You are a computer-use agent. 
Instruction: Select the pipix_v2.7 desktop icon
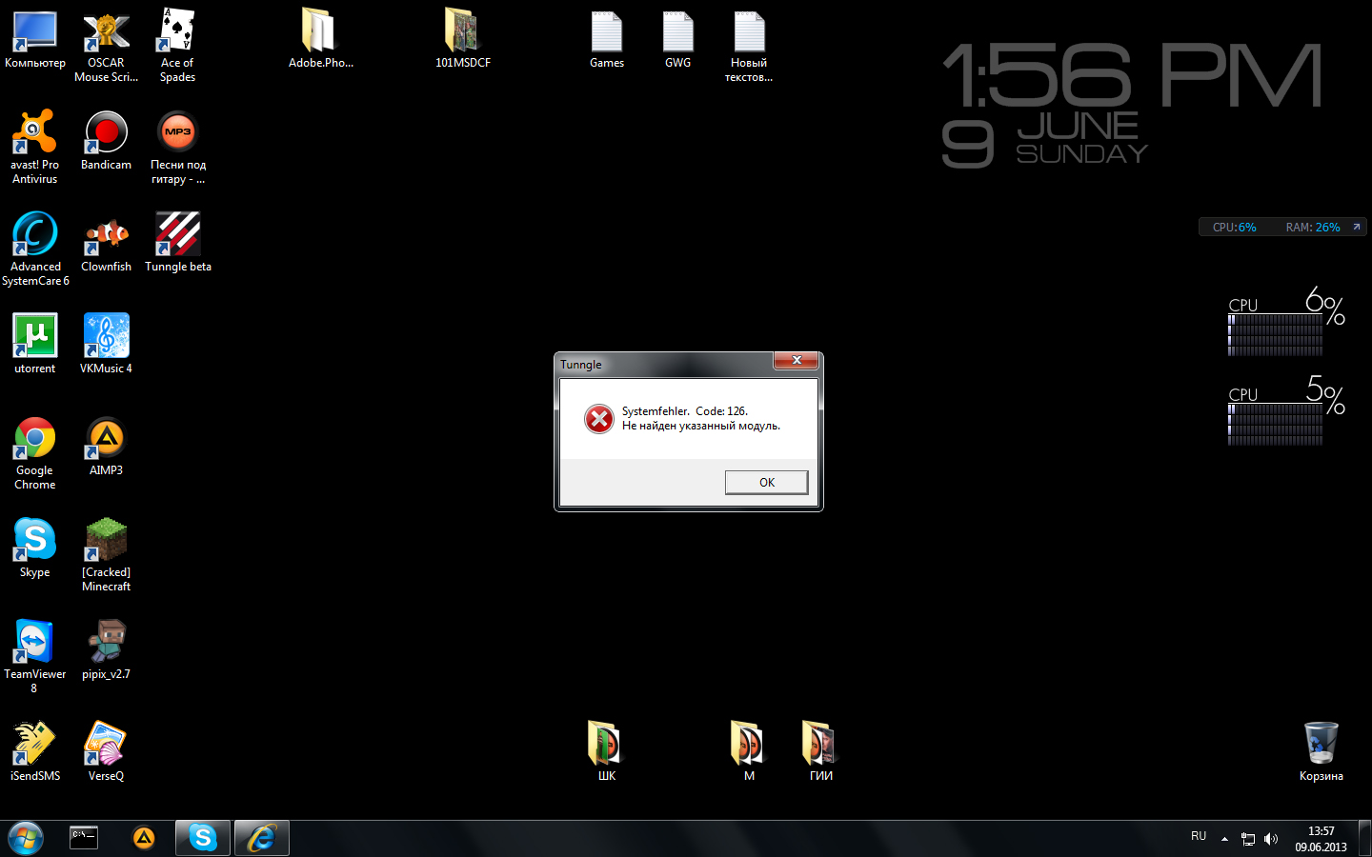point(106,651)
